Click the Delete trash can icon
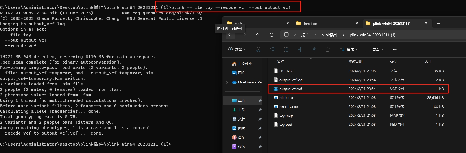 point(327,49)
